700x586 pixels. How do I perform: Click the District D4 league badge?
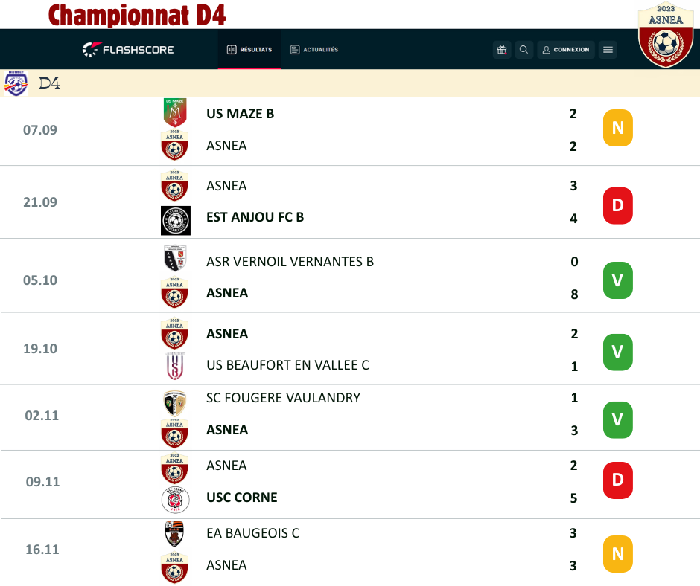point(15,83)
